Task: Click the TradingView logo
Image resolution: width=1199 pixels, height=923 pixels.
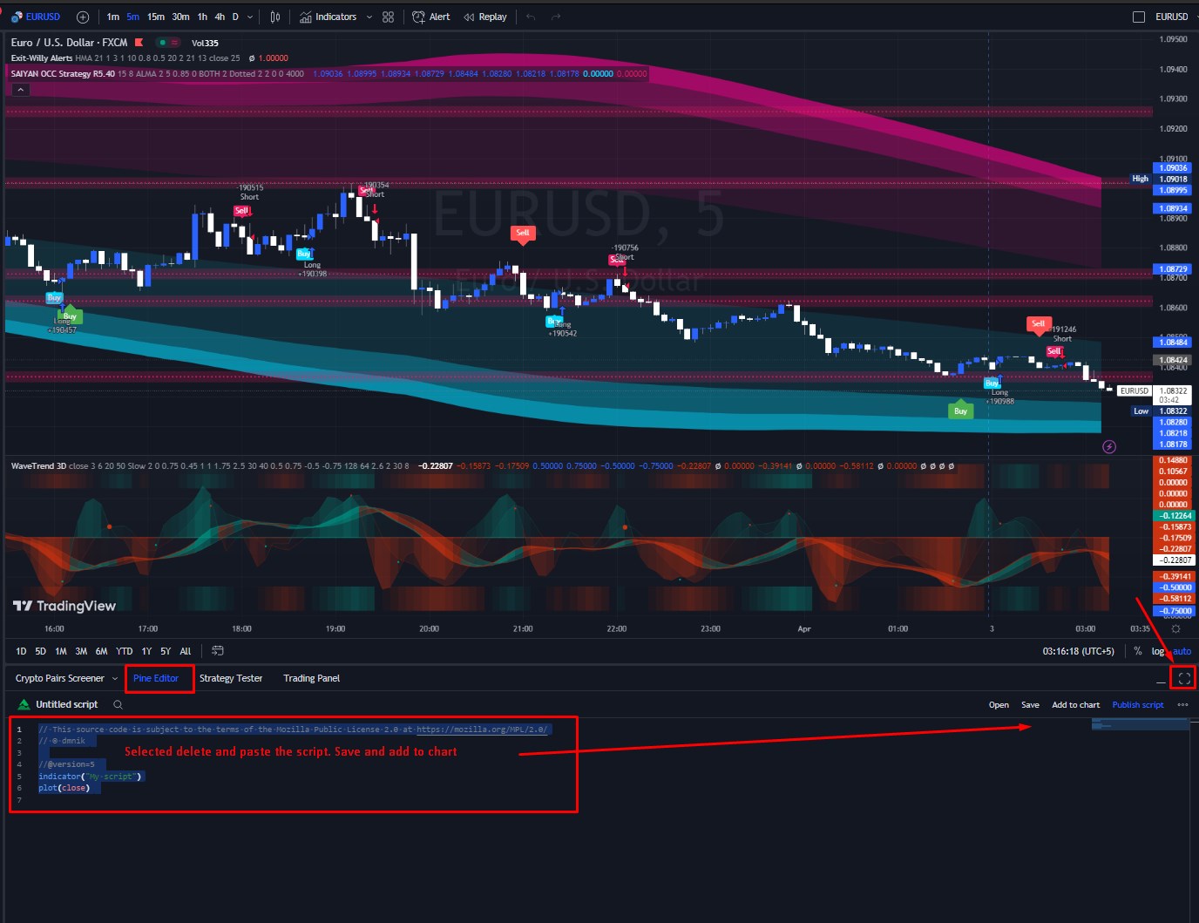Action: 64,606
